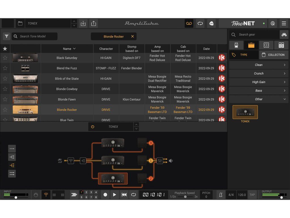
Task: Favorite the Black Saturday tone star
Action: click(5, 58)
